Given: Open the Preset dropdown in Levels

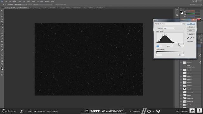Looking at the screenshot, I should pos(171,24).
